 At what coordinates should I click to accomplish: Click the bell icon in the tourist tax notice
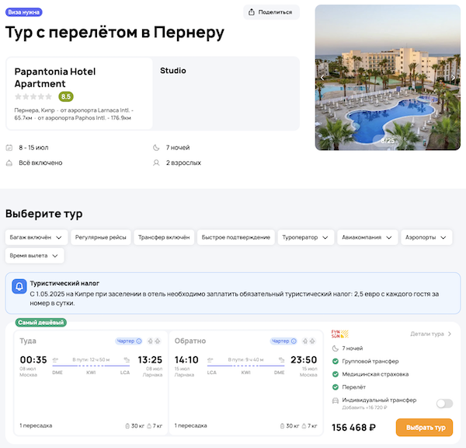click(x=19, y=287)
